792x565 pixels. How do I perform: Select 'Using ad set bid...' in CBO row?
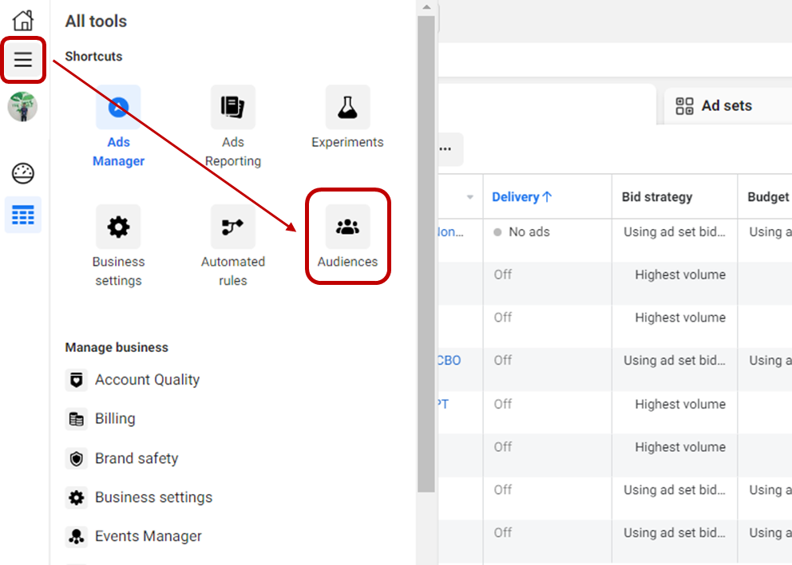(x=675, y=361)
